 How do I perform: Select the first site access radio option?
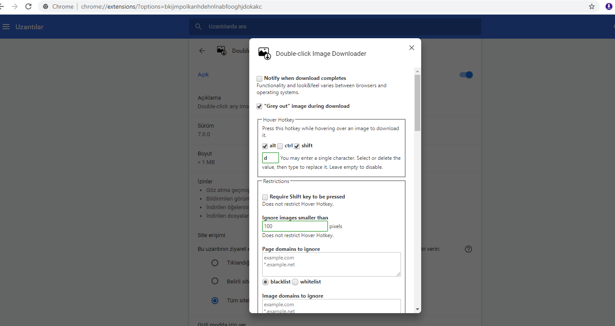(215, 263)
